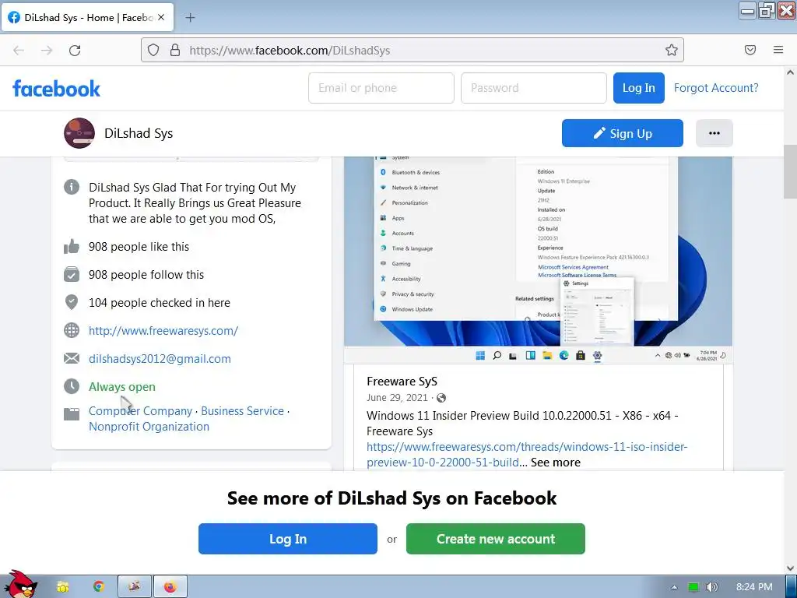Click the check-in location pin icon
Screen dimensions: 797x598
pos(72,302)
